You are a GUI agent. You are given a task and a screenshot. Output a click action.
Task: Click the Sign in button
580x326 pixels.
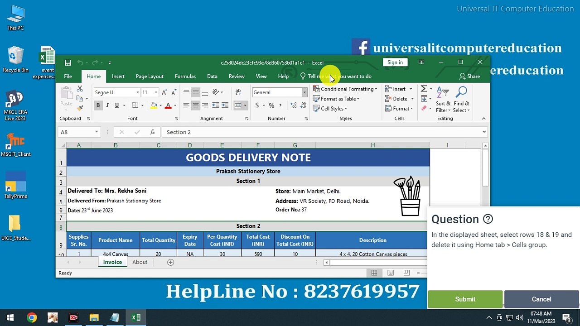tap(395, 62)
